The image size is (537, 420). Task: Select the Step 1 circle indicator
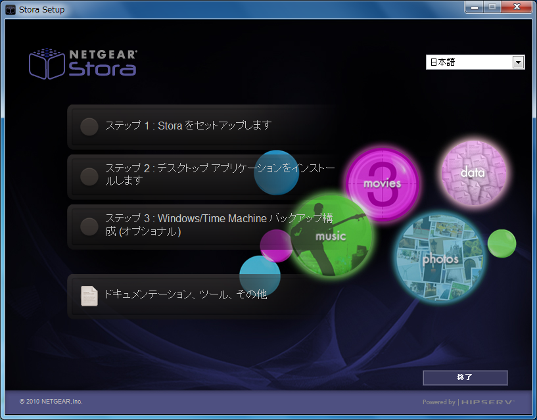[x=89, y=126]
